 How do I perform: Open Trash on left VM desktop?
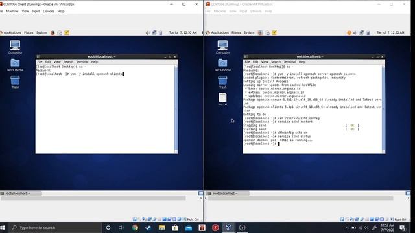click(15, 82)
